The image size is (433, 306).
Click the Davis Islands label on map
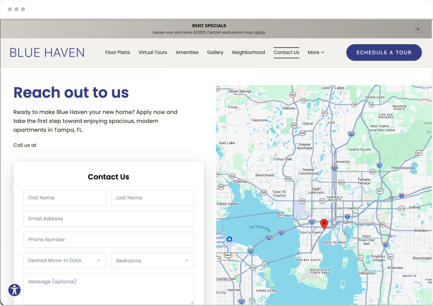click(x=334, y=242)
